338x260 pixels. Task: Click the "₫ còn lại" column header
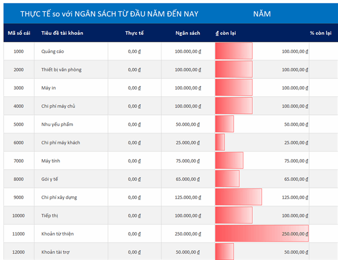(226, 33)
